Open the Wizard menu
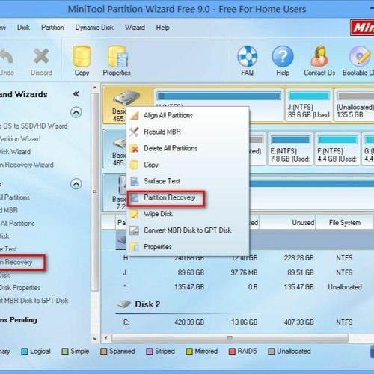The height and width of the screenshot is (374, 374). click(x=135, y=28)
